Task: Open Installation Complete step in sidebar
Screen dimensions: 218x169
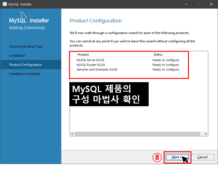Action: [x=24, y=74]
